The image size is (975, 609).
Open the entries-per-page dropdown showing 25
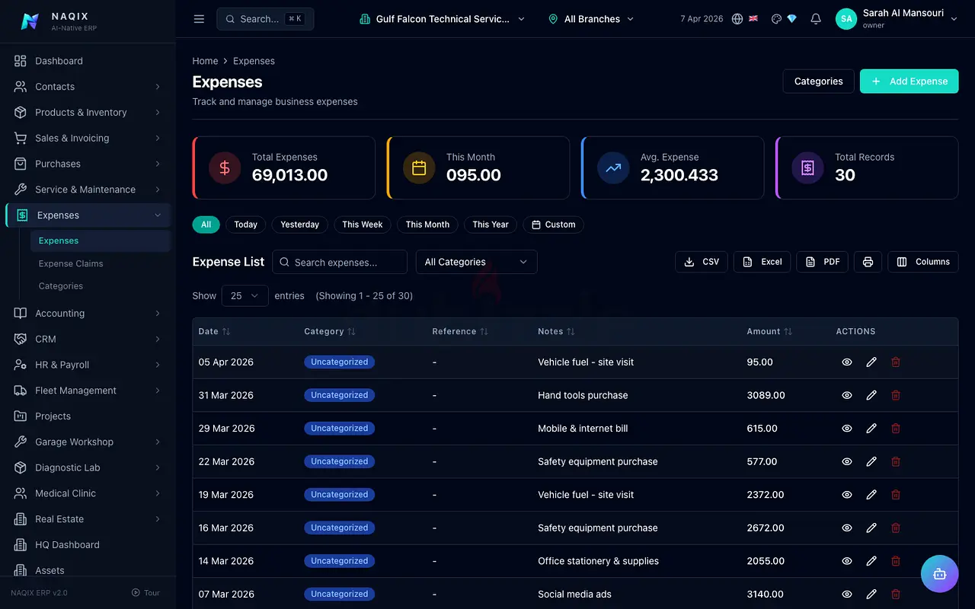tap(245, 295)
